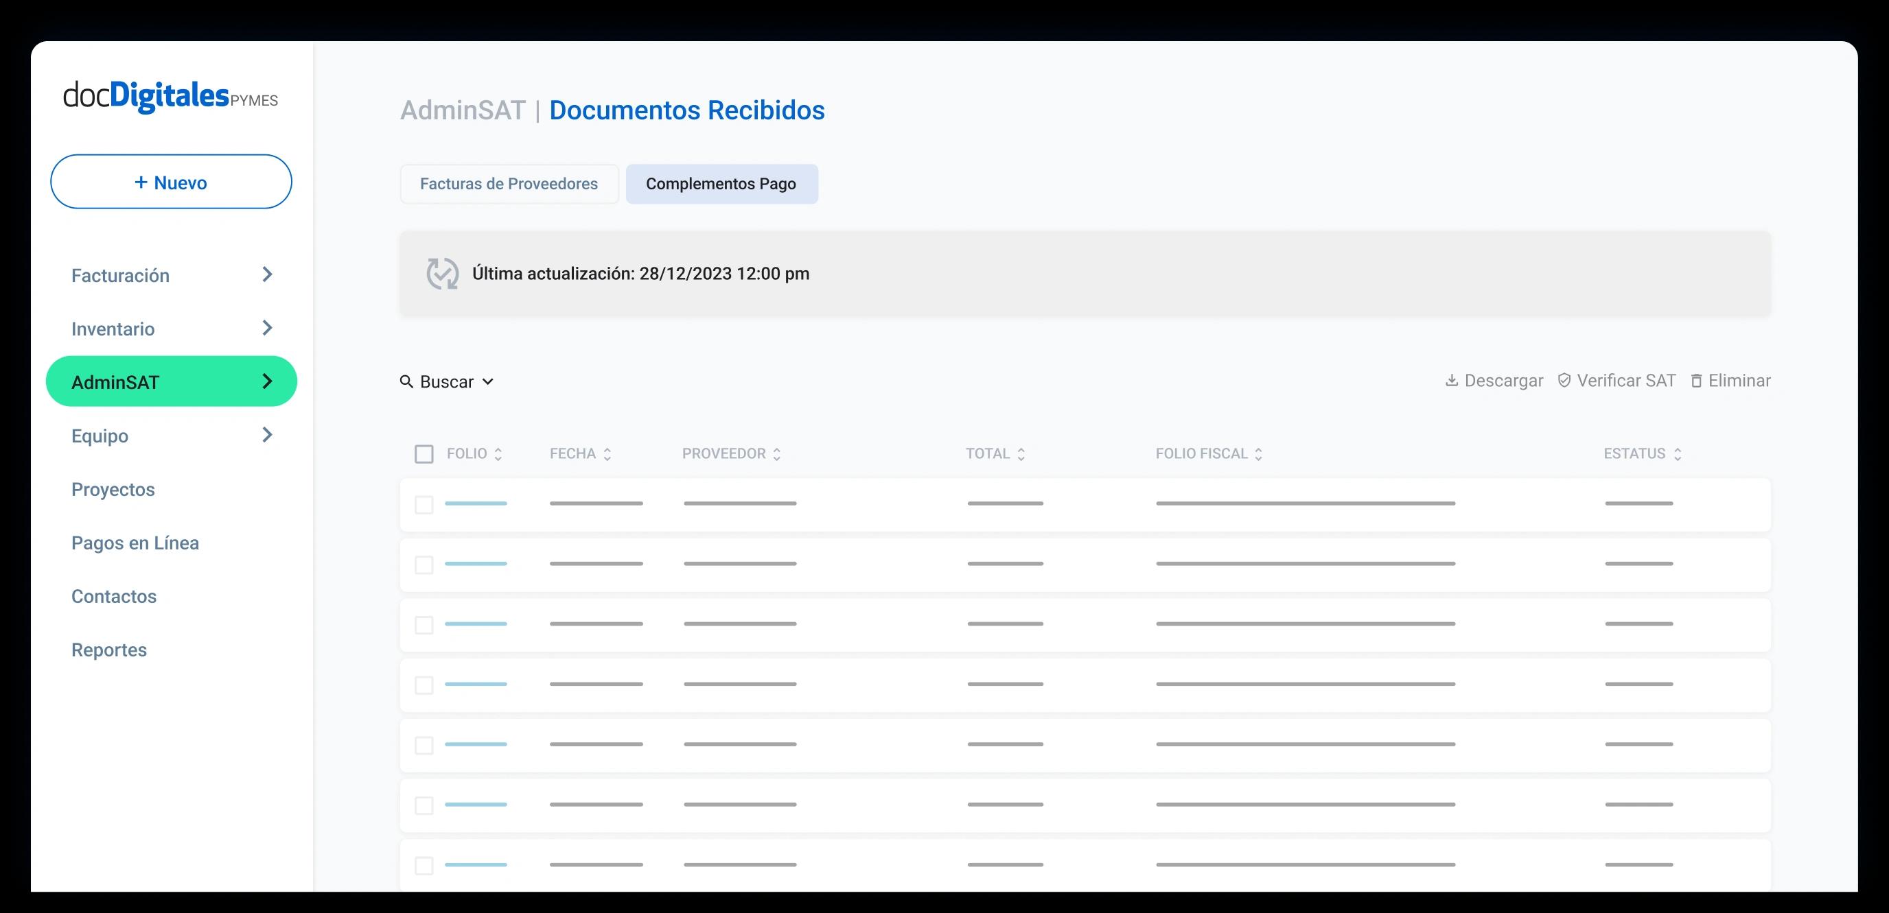Click the sort arrows on the TOTAL column
Screen dimensions: 1889x913
click(x=1020, y=453)
